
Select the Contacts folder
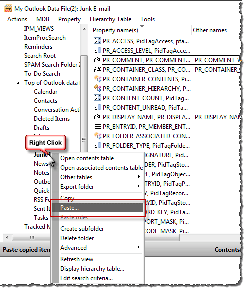point(46,101)
